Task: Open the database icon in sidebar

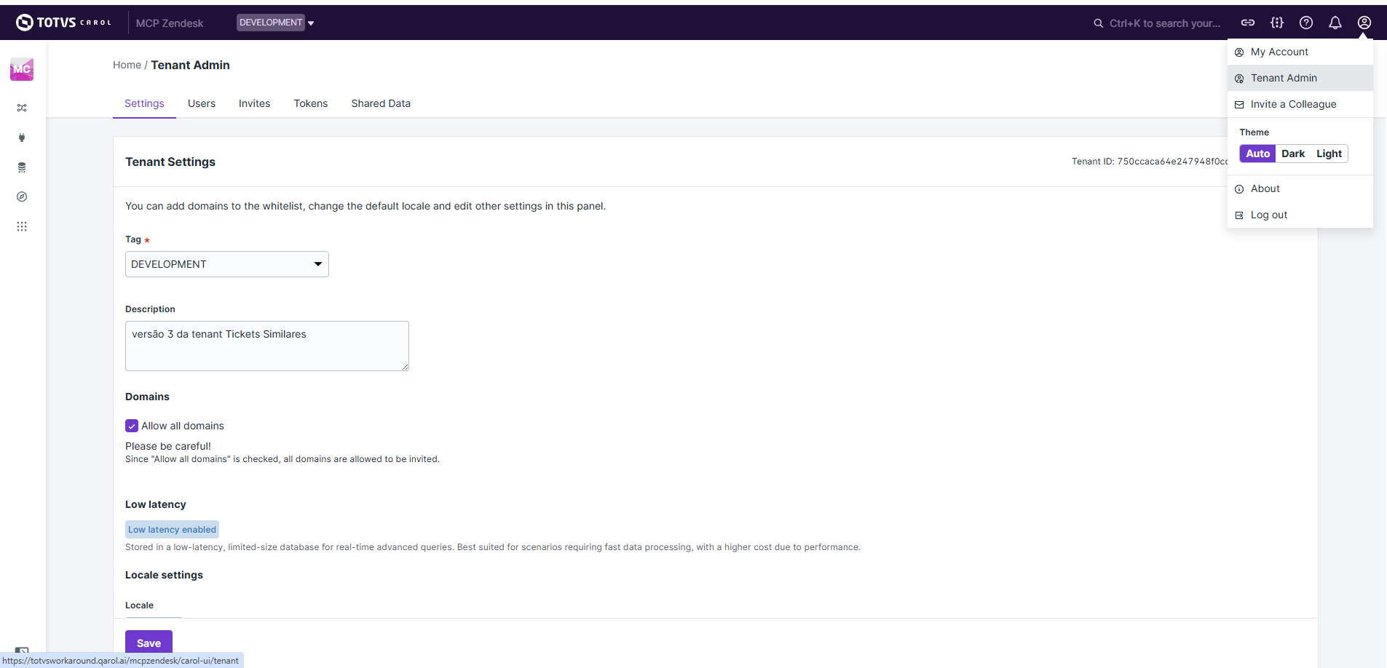Action: click(x=22, y=167)
